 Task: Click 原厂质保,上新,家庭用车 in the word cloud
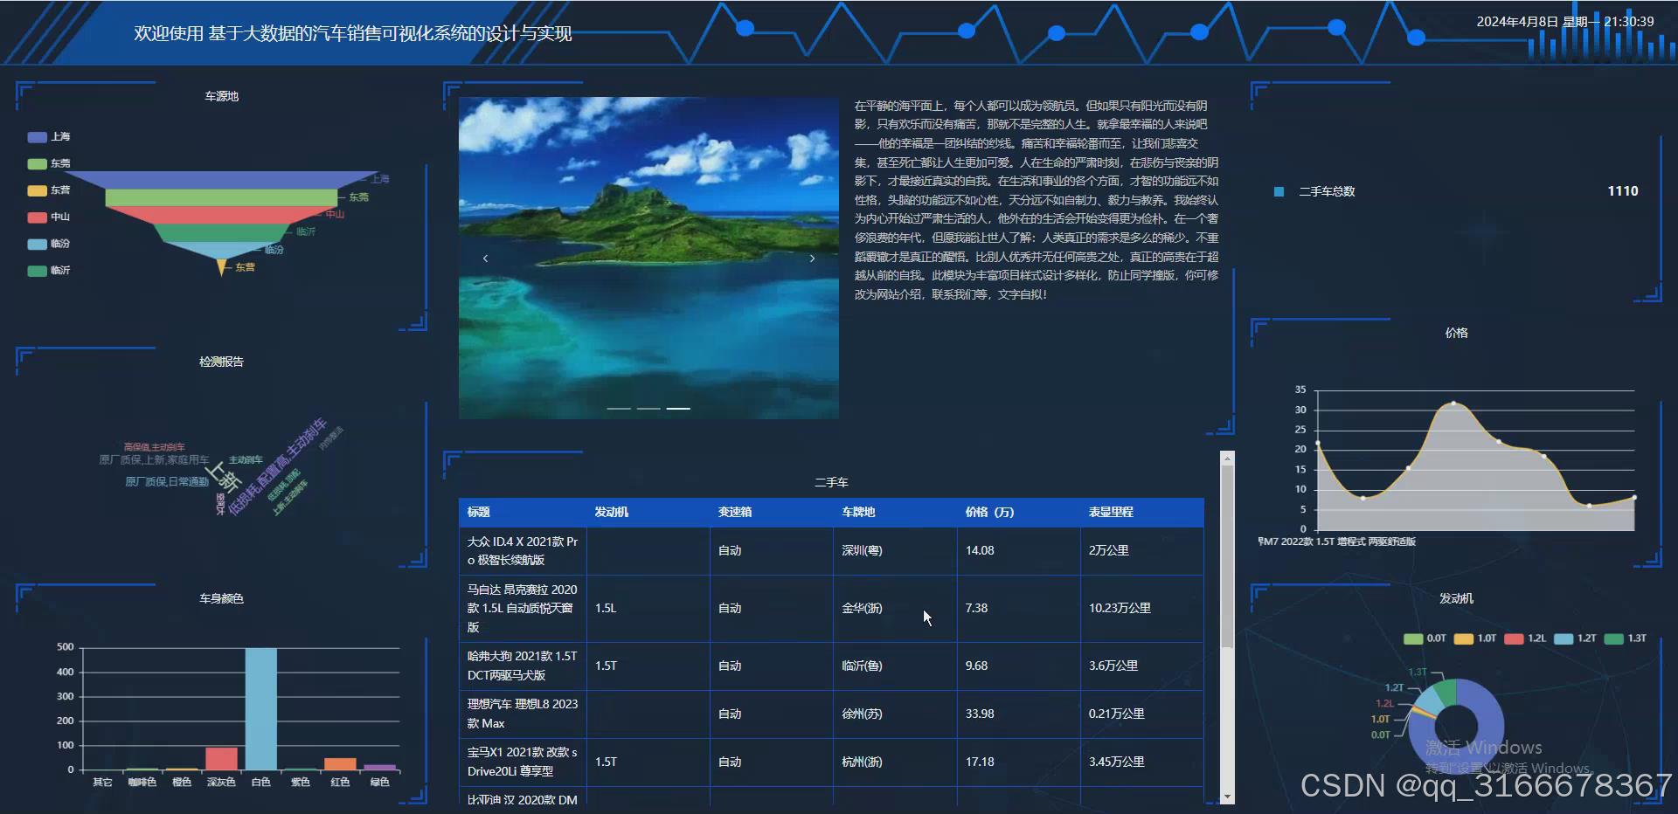(154, 459)
